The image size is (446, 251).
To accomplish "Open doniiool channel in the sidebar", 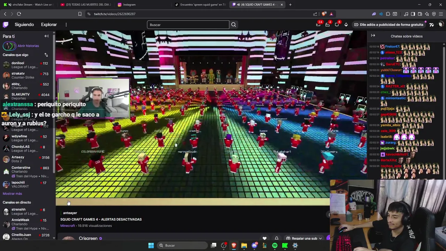I will pyautogui.click(x=27, y=65).
